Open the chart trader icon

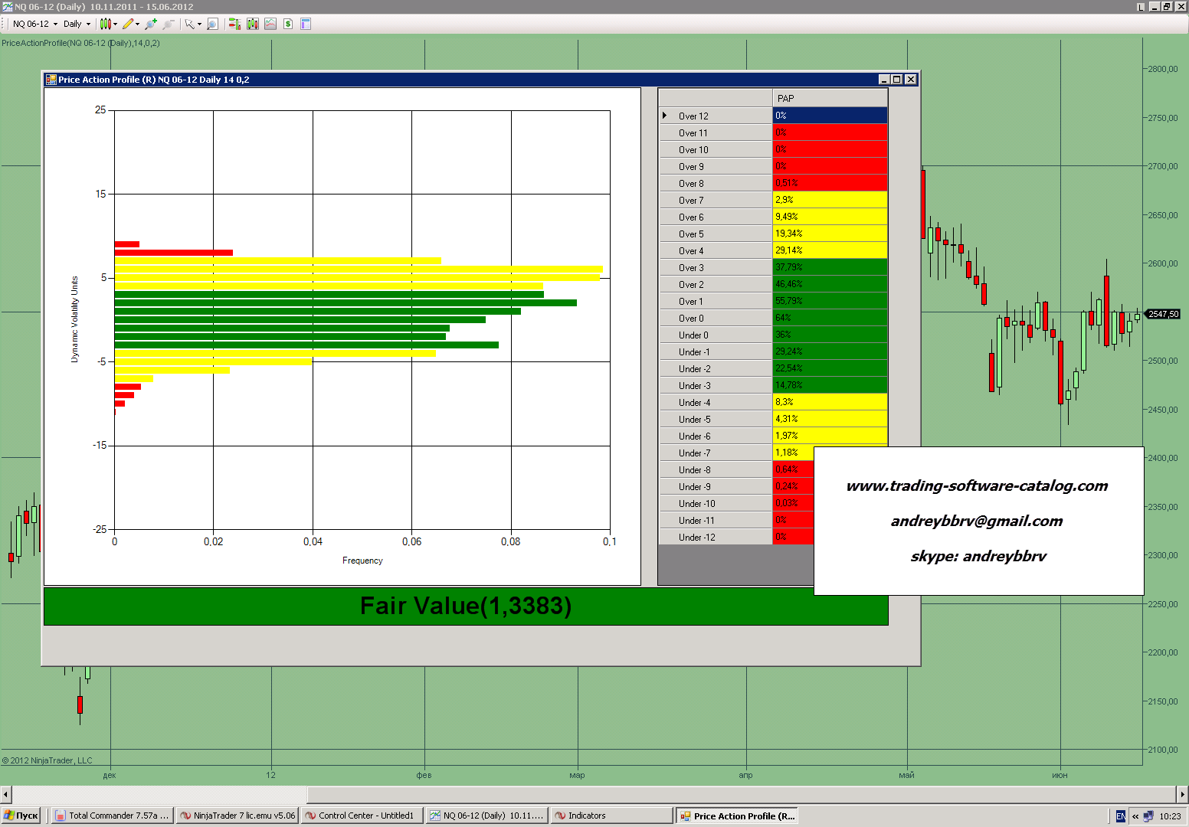pos(234,24)
